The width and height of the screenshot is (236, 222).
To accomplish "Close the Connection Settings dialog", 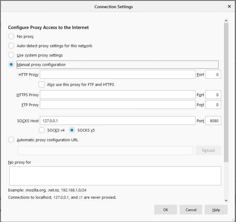I will [x=229, y=6].
